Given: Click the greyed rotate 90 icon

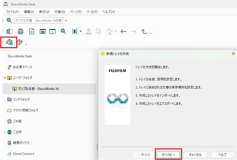Looking at the screenshot, I should tap(110, 31).
